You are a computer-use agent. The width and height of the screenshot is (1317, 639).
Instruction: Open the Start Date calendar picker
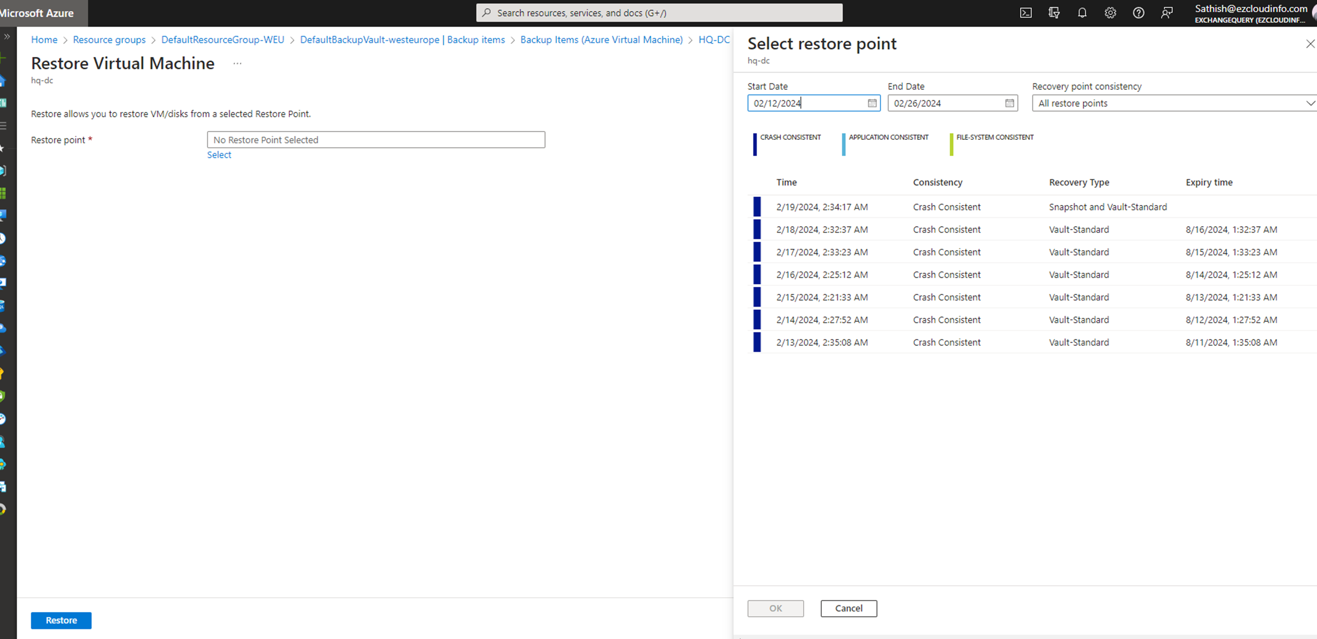[872, 103]
